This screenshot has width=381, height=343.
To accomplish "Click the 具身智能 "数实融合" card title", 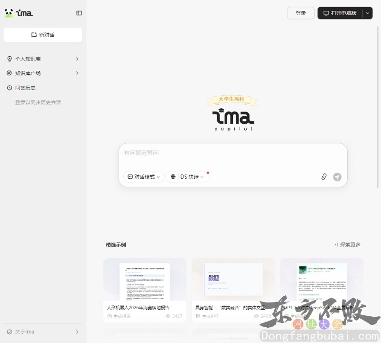I will [x=232, y=308].
